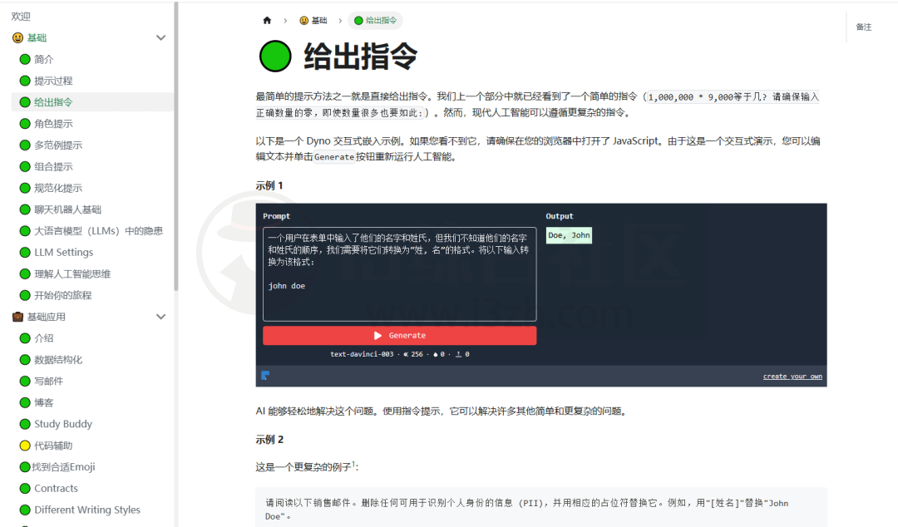This screenshot has height=527, width=898.
Task: Click footnote reference 1 in 示例 2
Action: tap(353, 464)
